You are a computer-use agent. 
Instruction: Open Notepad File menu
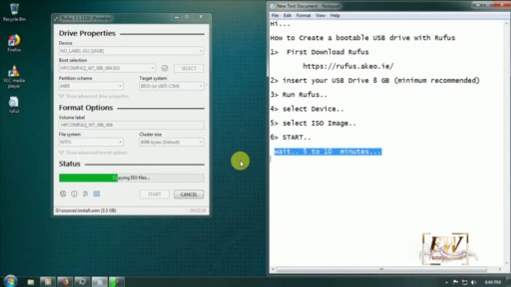[275, 16]
